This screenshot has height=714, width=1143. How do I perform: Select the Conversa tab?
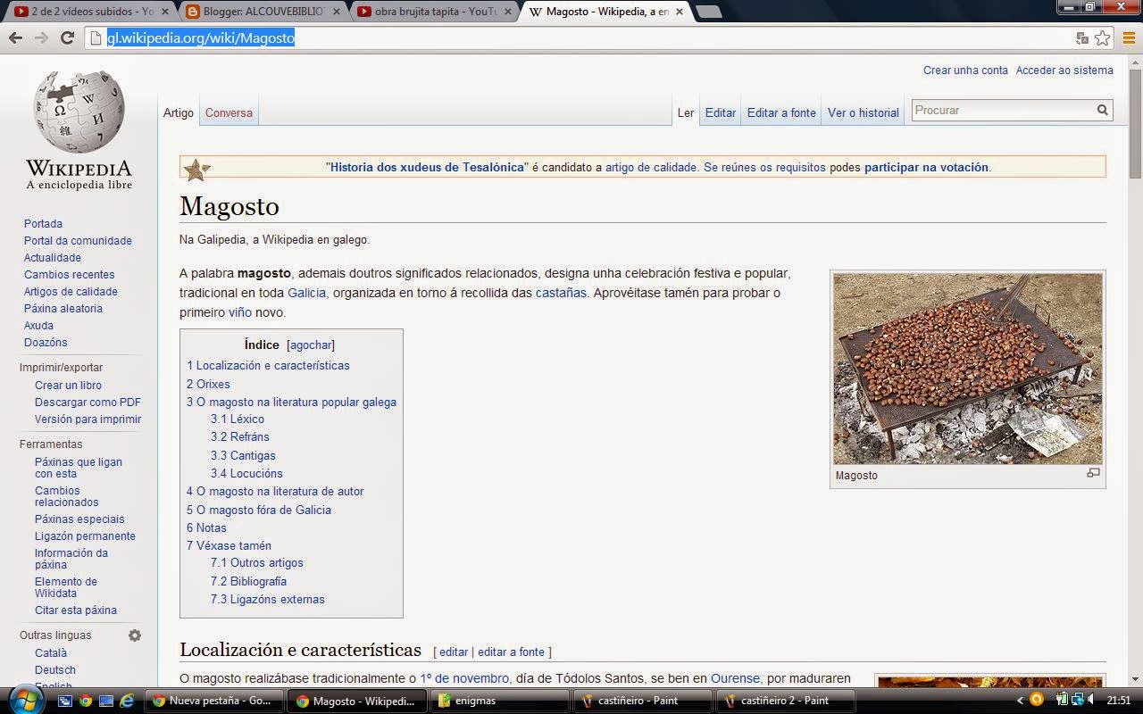click(x=229, y=113)
